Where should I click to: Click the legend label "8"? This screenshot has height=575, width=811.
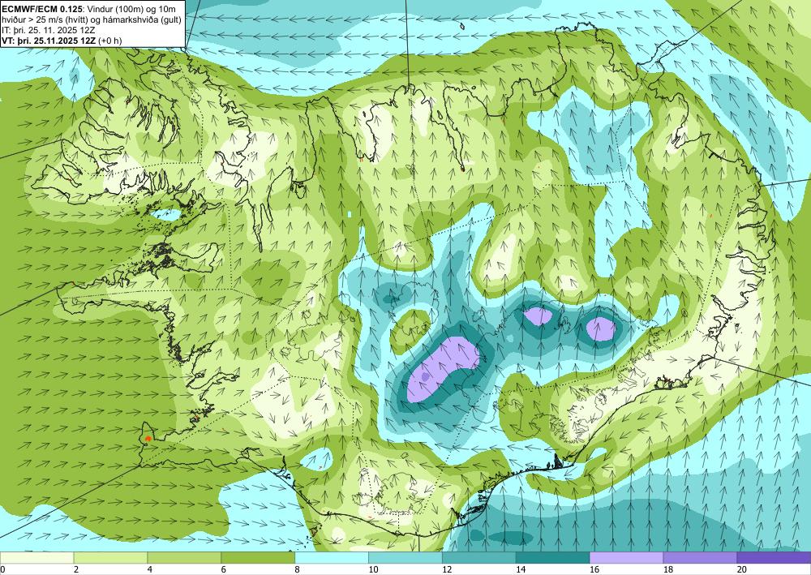pos(298,570)
